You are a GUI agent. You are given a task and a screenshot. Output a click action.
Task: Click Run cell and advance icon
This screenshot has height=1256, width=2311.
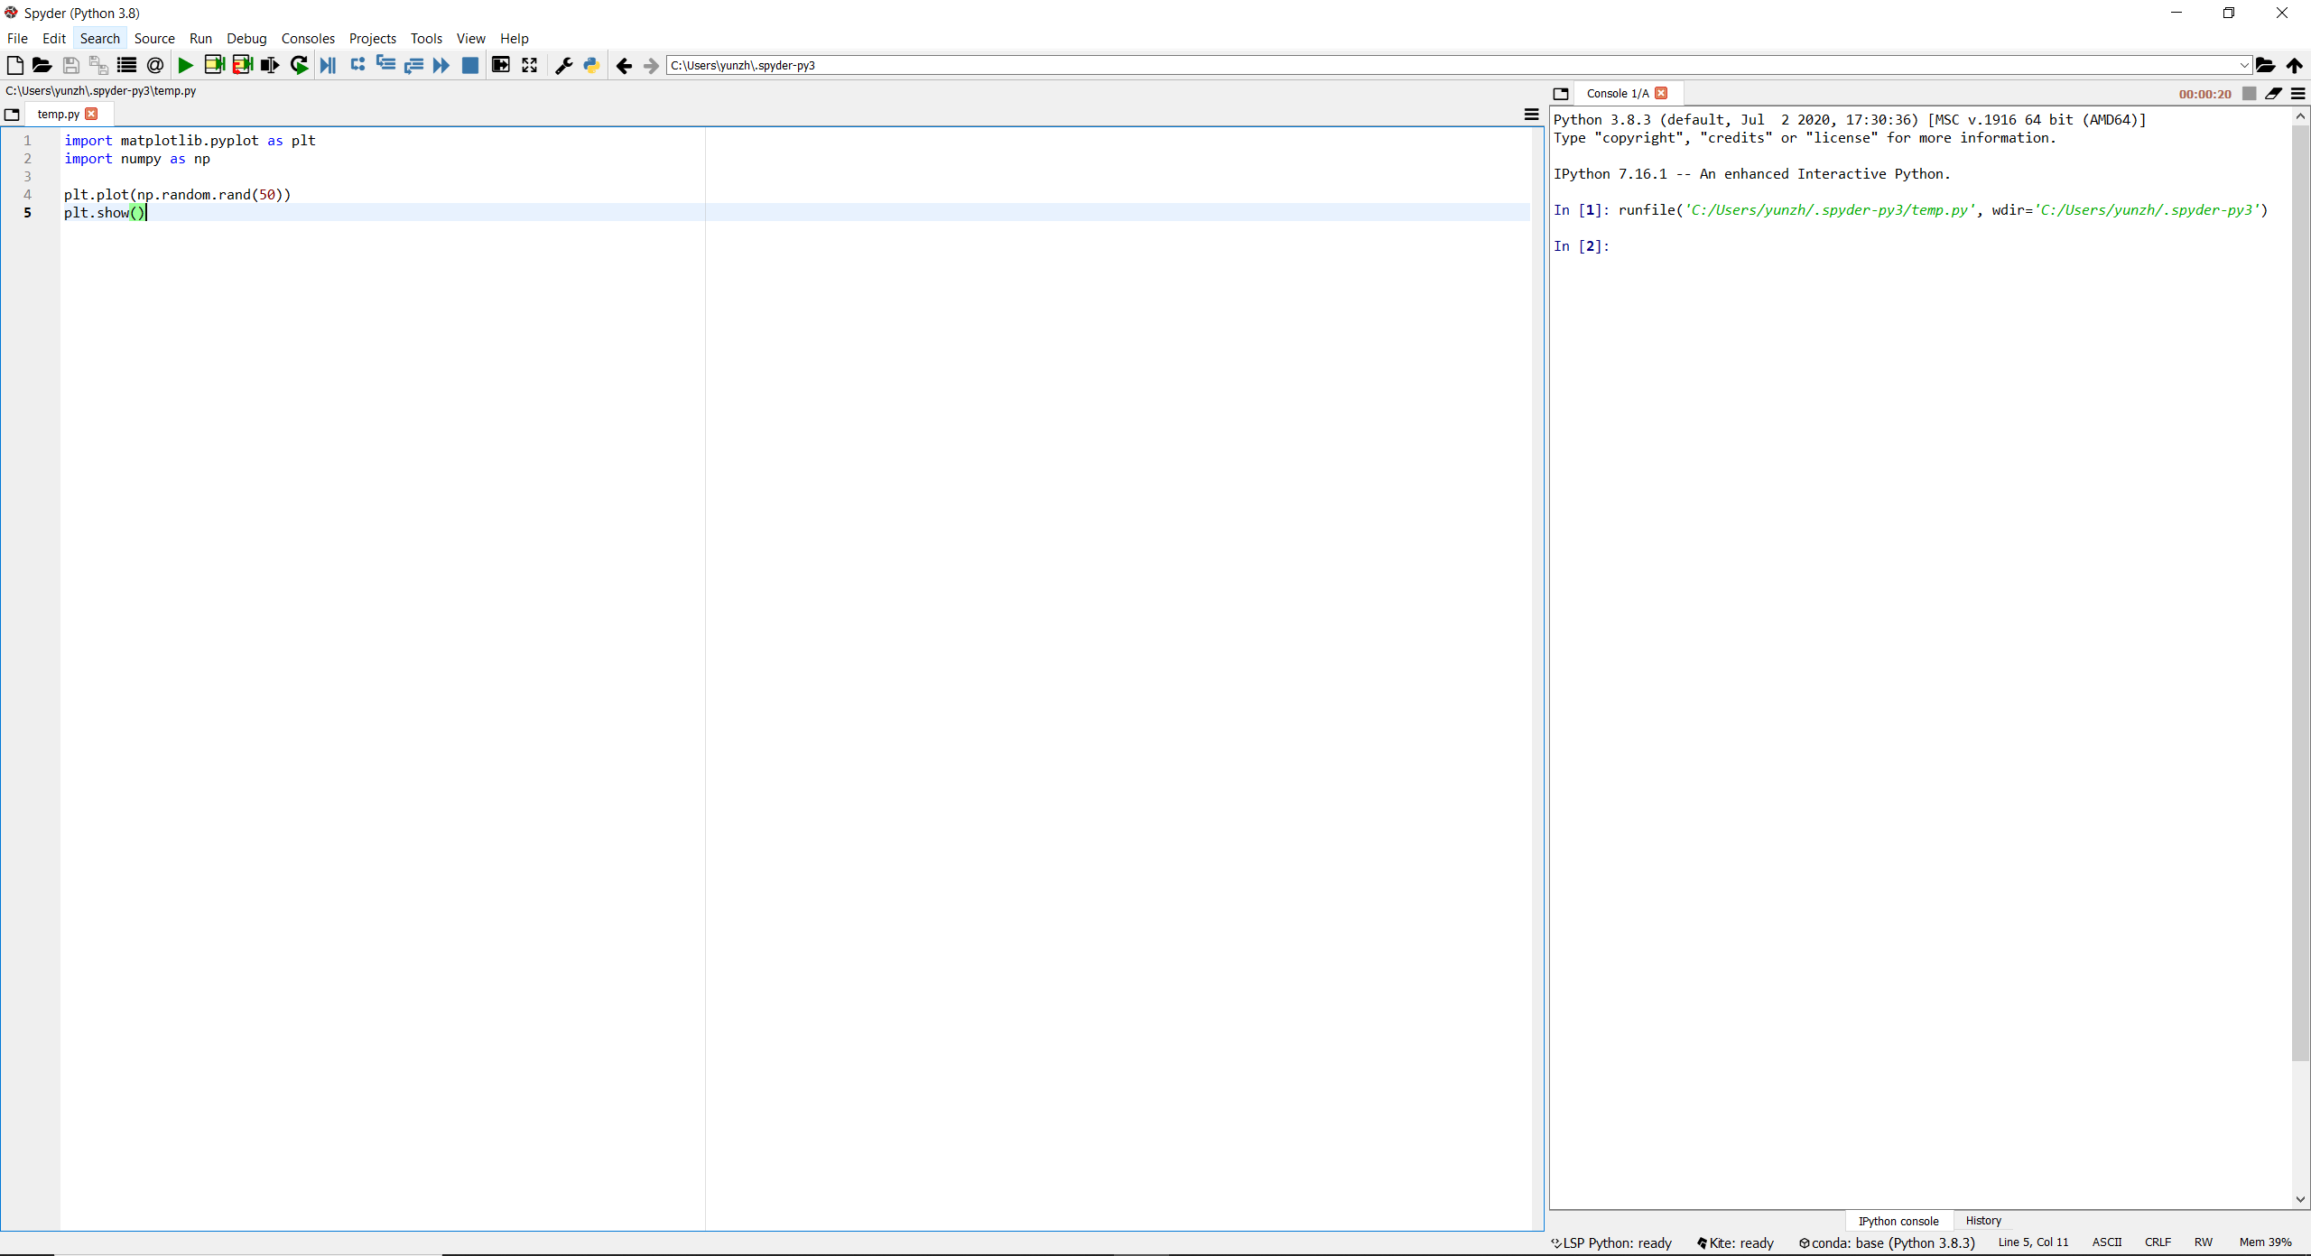(242, 65)
